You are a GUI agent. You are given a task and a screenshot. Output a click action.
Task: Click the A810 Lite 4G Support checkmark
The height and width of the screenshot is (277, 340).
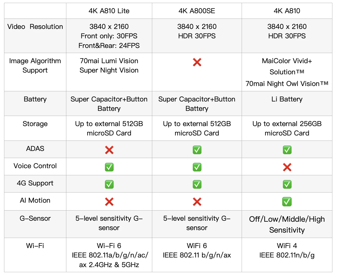click(x=109, y=184)
